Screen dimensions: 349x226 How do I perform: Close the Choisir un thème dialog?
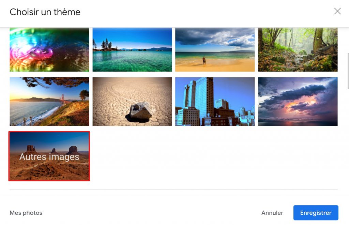(x=337, y=11)
